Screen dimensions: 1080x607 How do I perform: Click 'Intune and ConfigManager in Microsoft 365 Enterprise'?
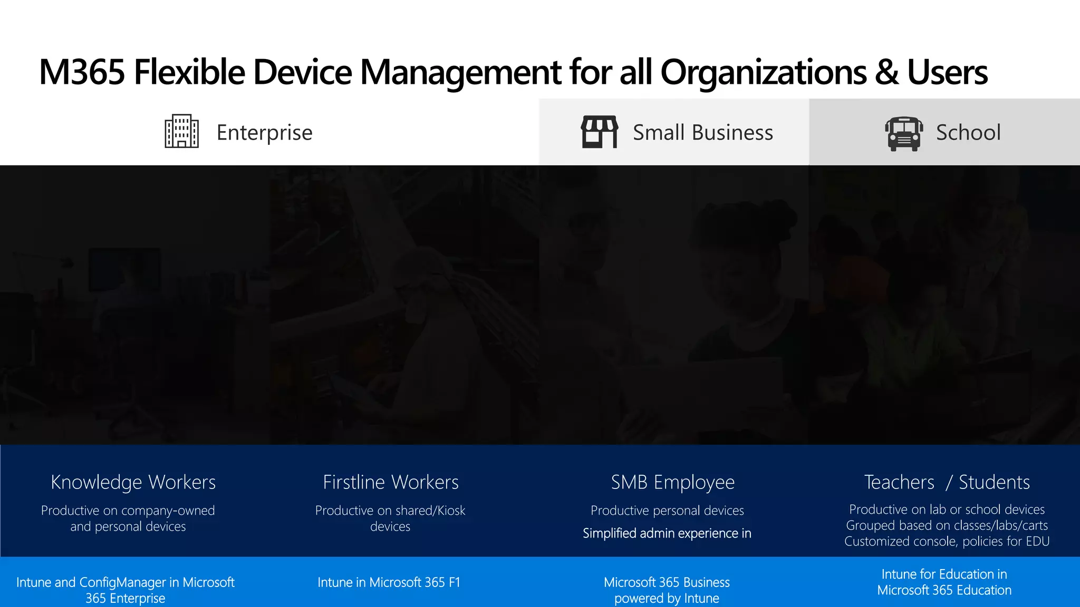point(126,590)
